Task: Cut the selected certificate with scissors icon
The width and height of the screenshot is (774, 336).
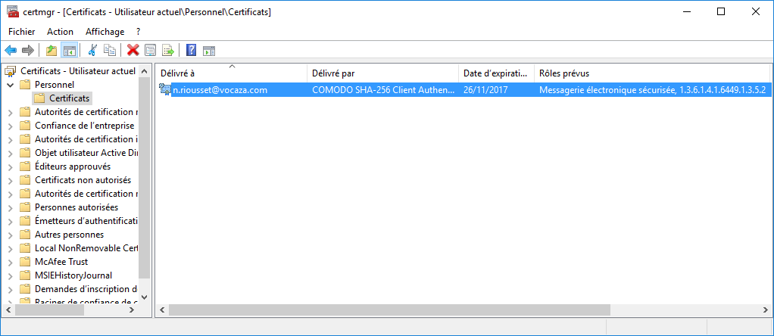Action: [92, 50]
